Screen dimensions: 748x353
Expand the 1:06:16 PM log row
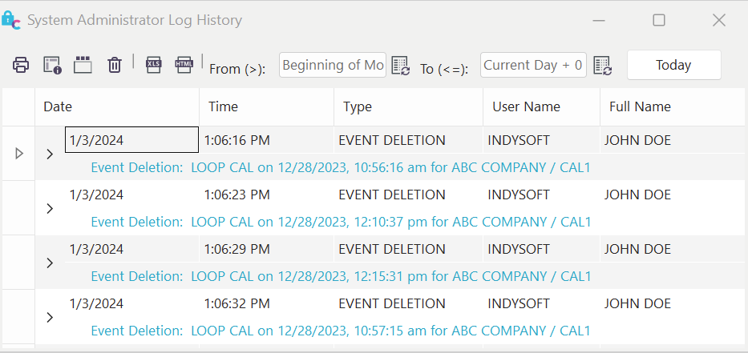point(50,154)
